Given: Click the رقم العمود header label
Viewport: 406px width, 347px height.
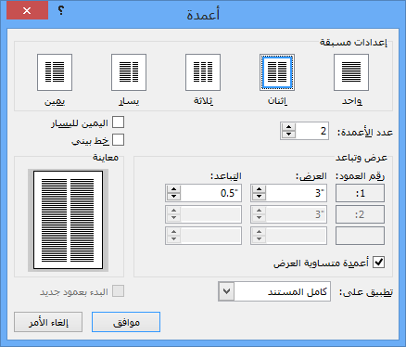Looking at the screenshot, I should (x=360, y=176).
